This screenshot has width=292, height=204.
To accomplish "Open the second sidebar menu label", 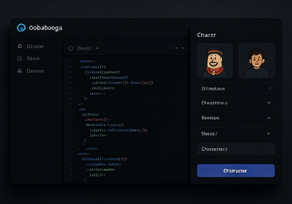I will (x=33, y=59).
